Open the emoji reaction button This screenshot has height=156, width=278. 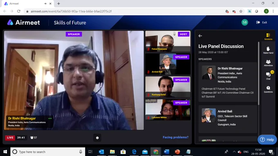coord(97,138)
